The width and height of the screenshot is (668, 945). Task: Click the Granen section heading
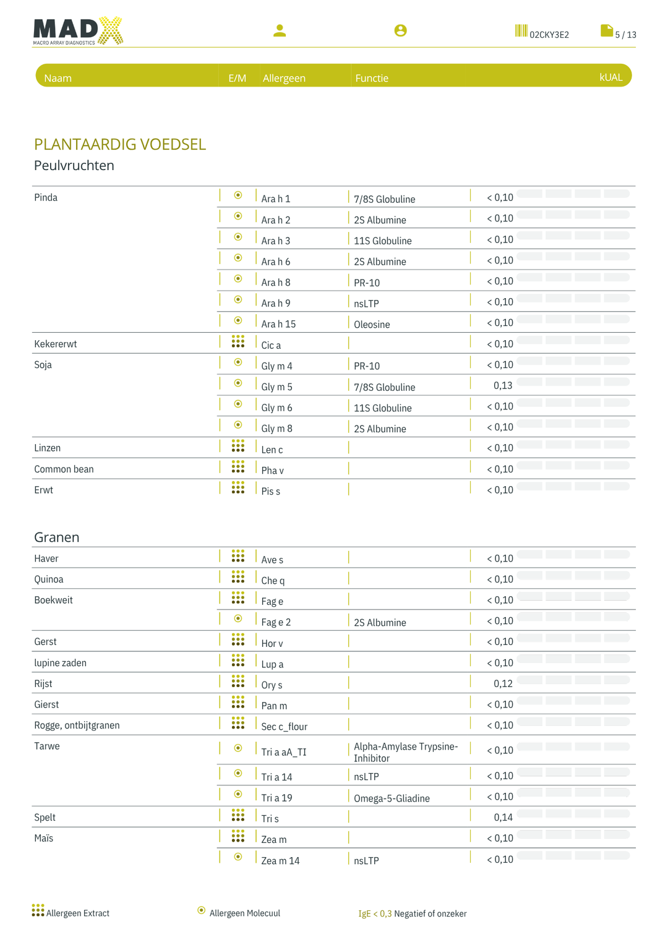coord(57,537)
